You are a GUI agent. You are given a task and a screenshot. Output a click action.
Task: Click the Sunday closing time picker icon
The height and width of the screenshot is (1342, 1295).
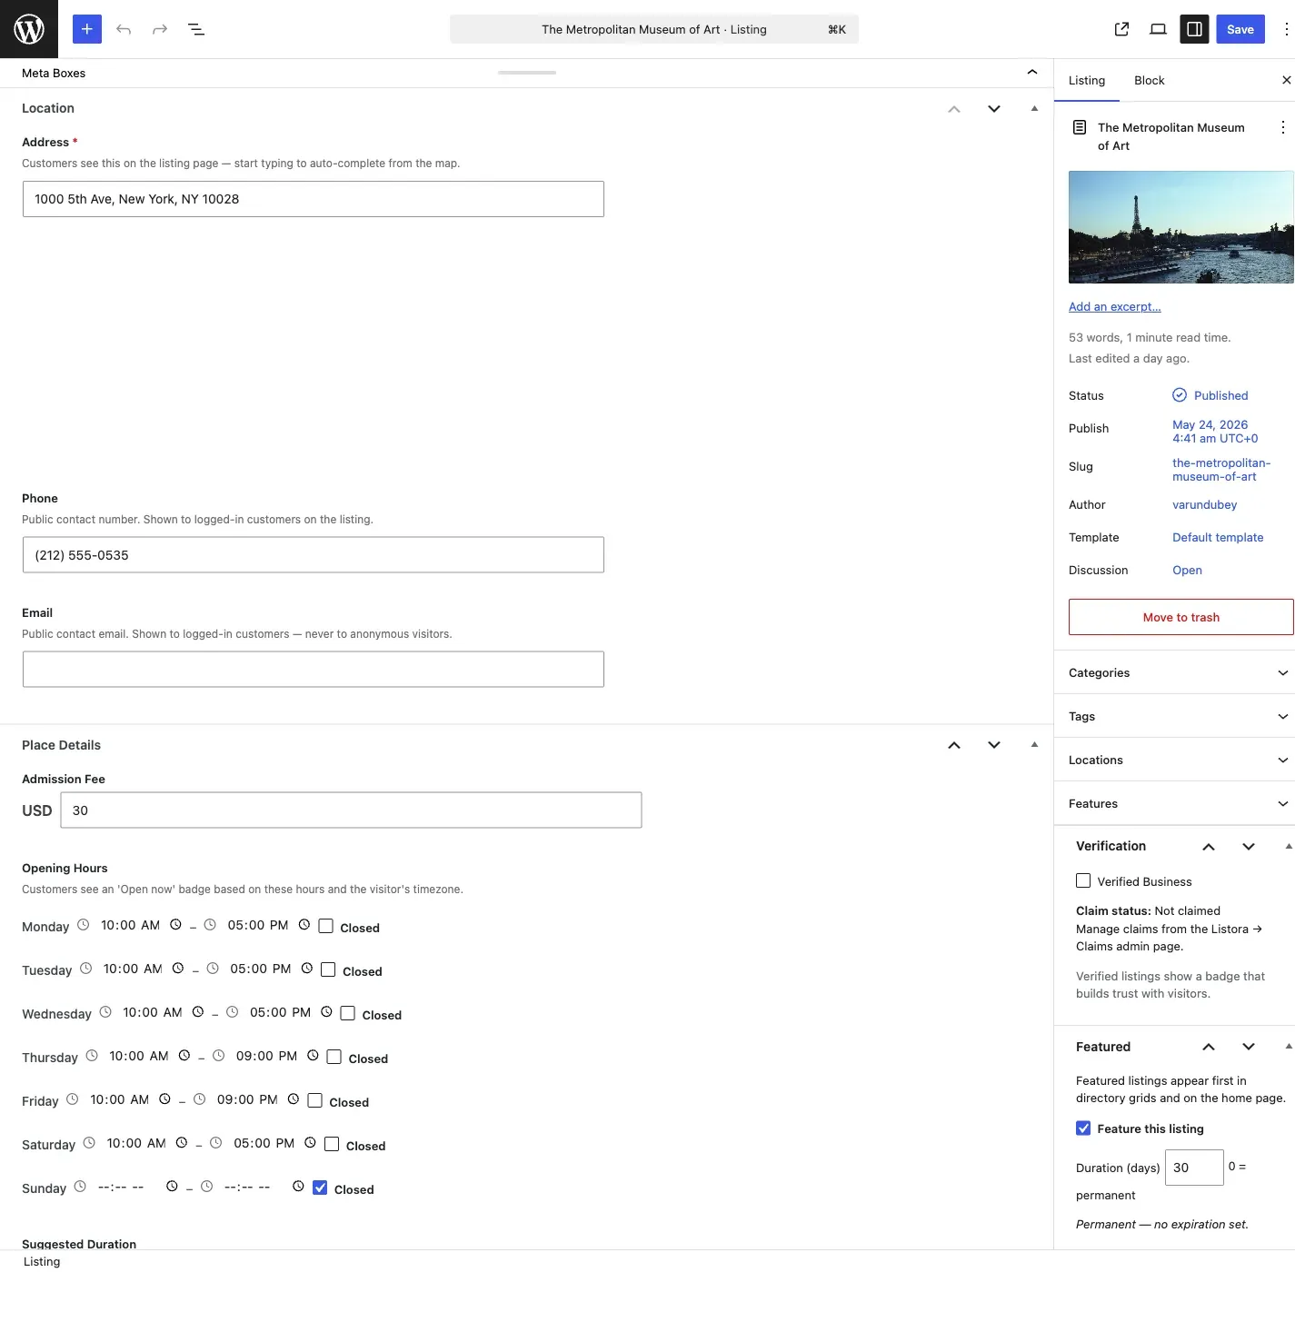(x=298, y=1187)
